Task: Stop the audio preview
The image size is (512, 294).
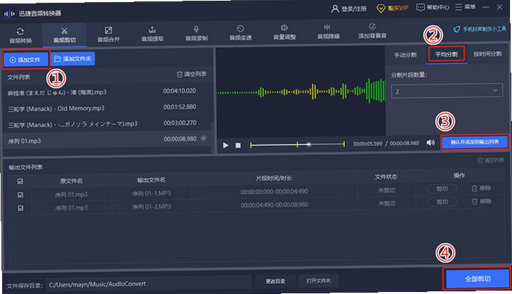Action: (x=238, y=145)
